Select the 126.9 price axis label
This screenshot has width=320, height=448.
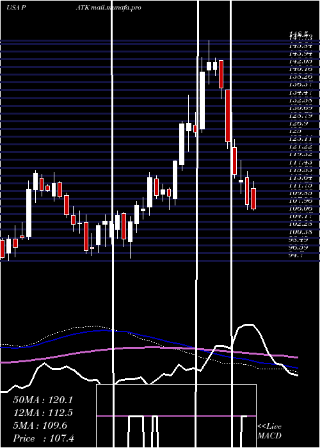click(x=299, y=123)
